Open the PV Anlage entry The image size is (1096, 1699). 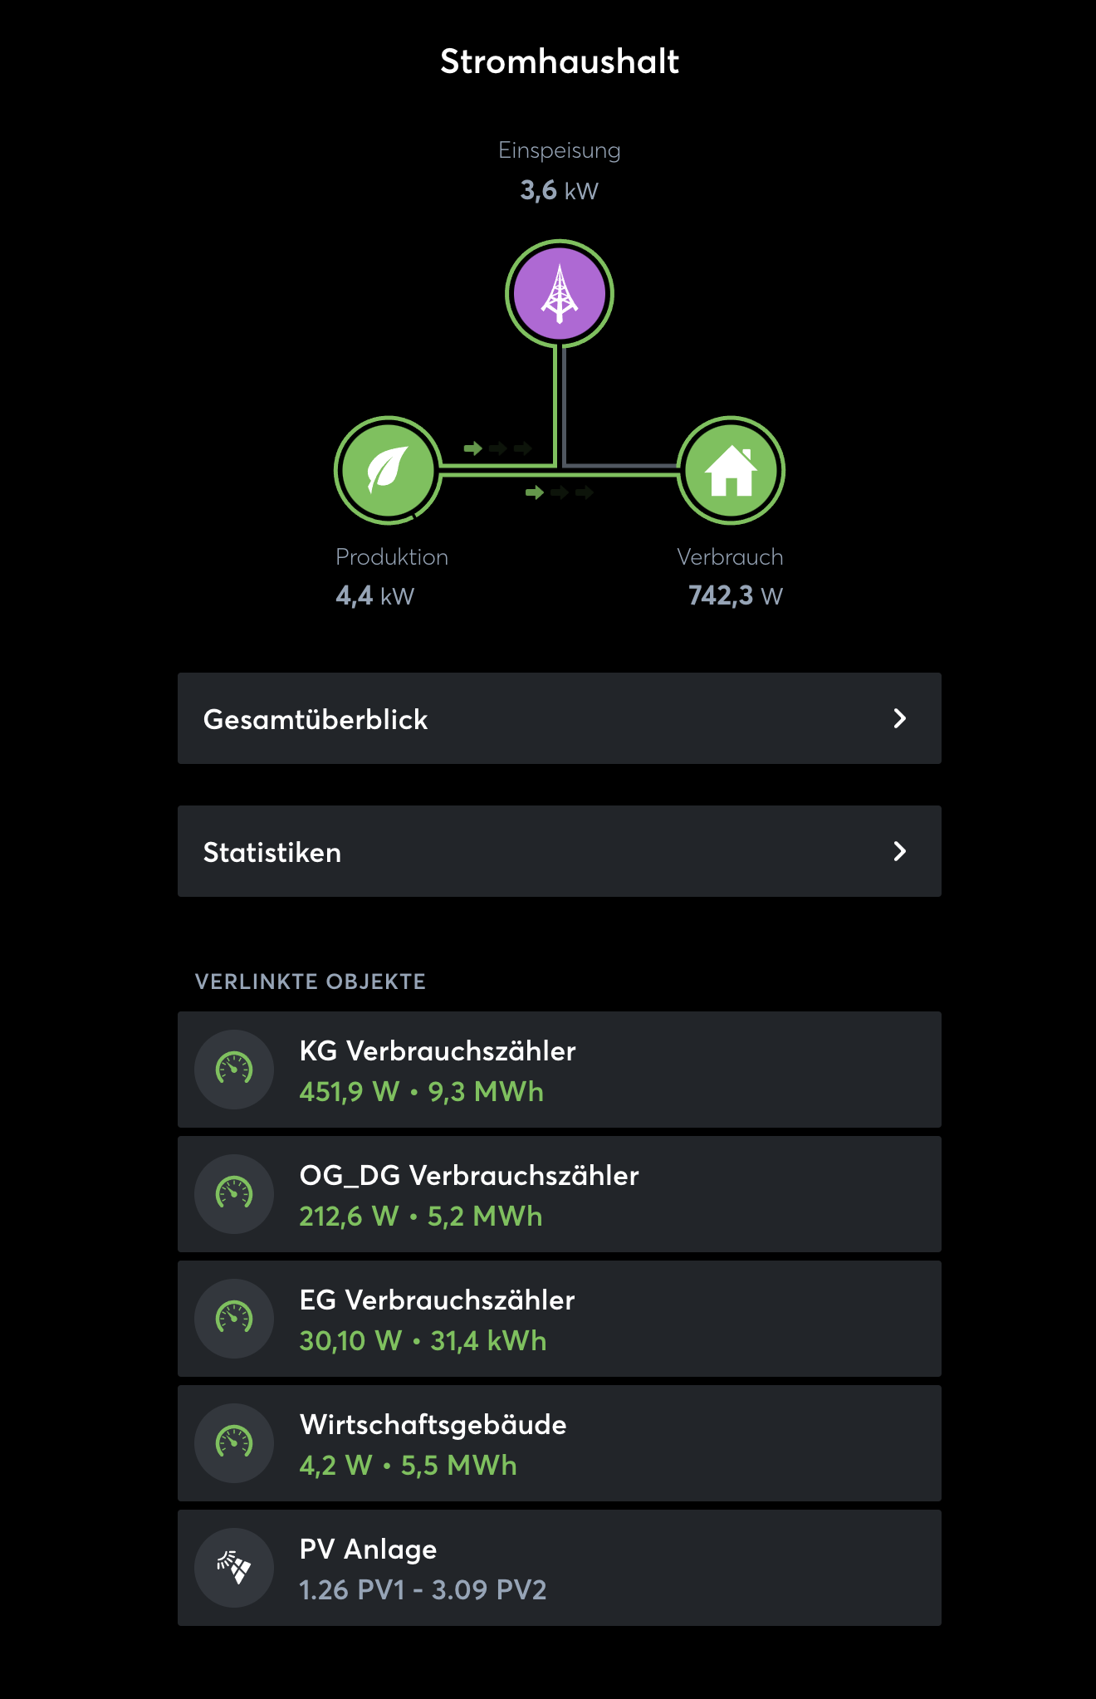pos(581,1568)
